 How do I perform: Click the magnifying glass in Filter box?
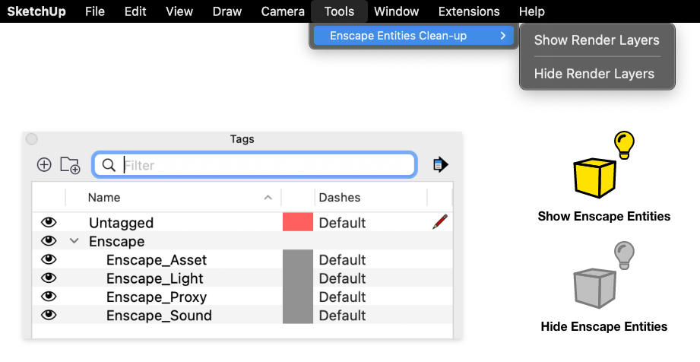pyautogui.click(x=109, y=165)
